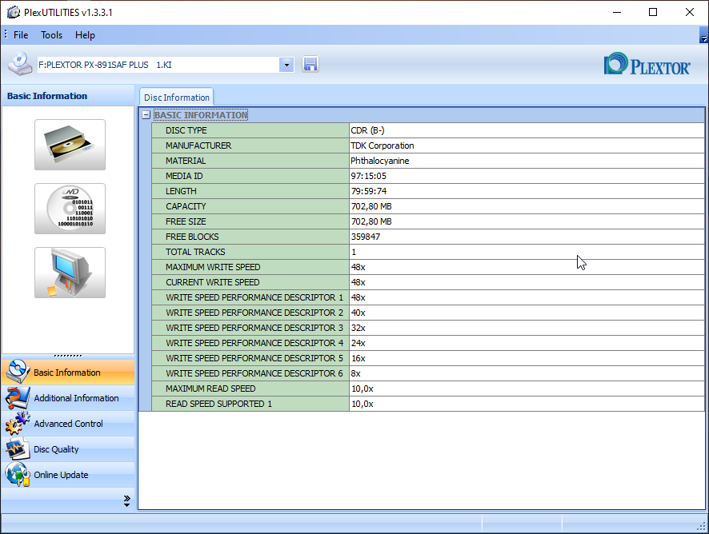Click the menu bar grip handle
Viewport: 709px width, 534px height.
click(6, 34)
